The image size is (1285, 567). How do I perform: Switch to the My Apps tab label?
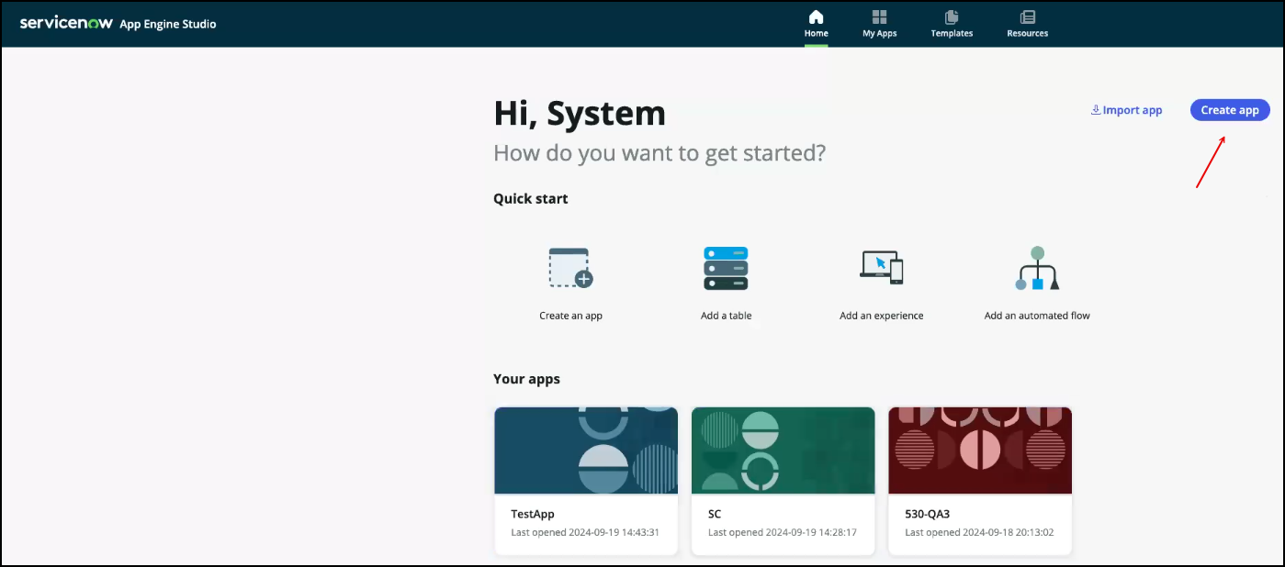click(x=879, y=34)
